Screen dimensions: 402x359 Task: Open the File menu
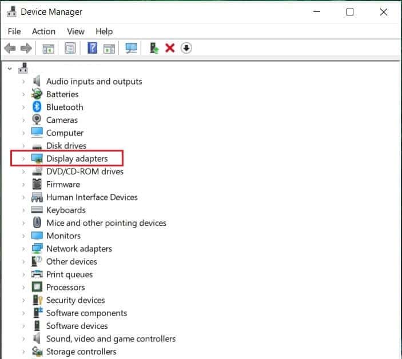point(14,31)
